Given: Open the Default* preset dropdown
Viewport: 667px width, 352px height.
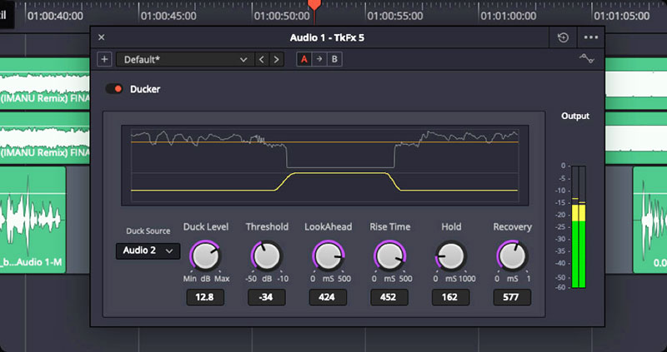Looking at the screenshot, I should [185, 59].
